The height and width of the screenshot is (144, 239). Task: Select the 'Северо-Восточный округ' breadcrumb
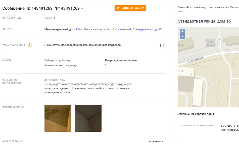click(193, 7)
